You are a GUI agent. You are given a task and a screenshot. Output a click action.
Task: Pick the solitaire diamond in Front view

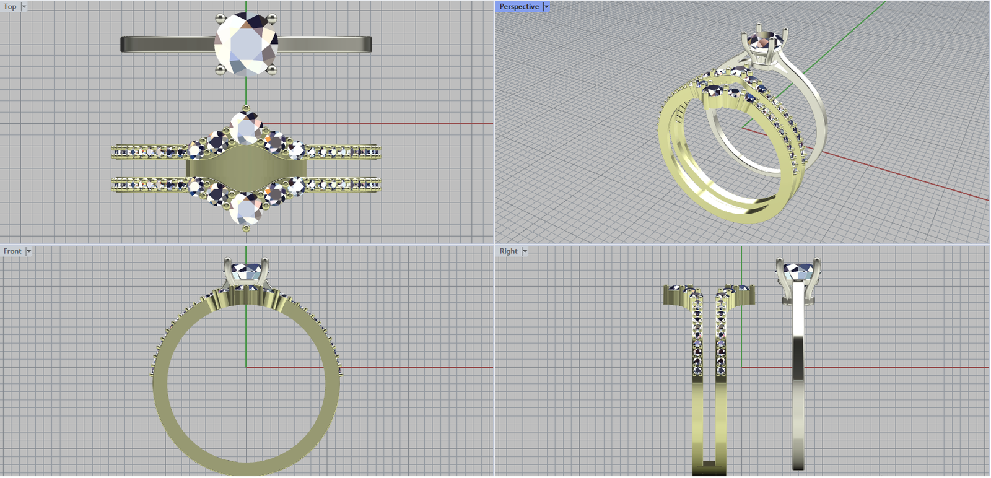point(246,271)
